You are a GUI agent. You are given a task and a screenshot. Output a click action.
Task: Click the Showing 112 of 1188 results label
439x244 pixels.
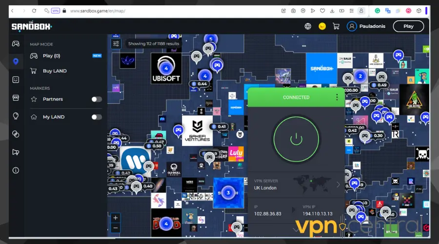154,44
